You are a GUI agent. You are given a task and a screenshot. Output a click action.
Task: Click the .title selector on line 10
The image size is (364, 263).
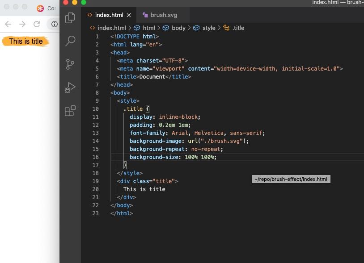click(133, 109)
